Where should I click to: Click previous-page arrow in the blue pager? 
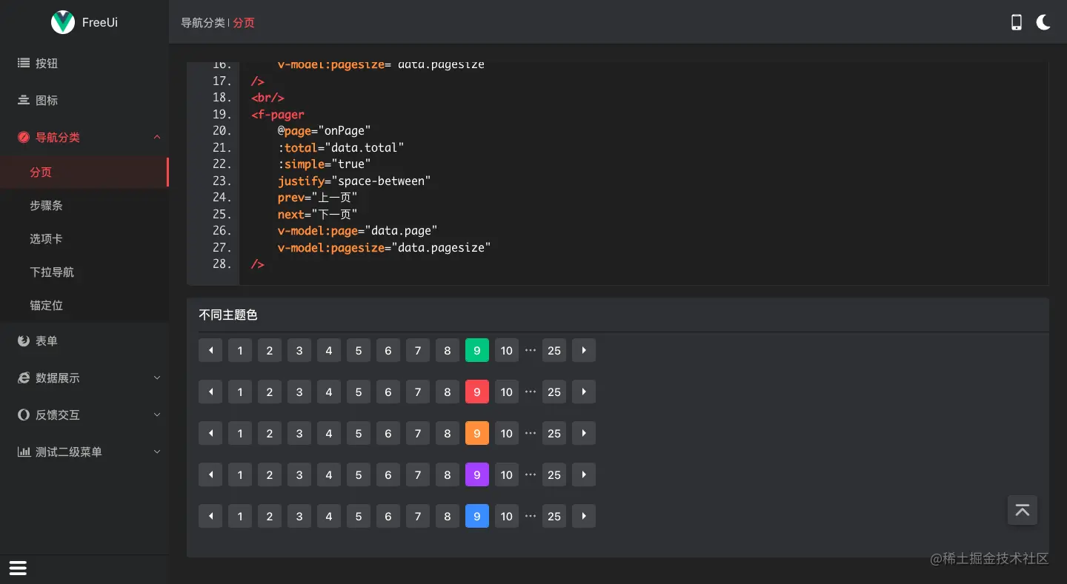click(x=210, y=517)
